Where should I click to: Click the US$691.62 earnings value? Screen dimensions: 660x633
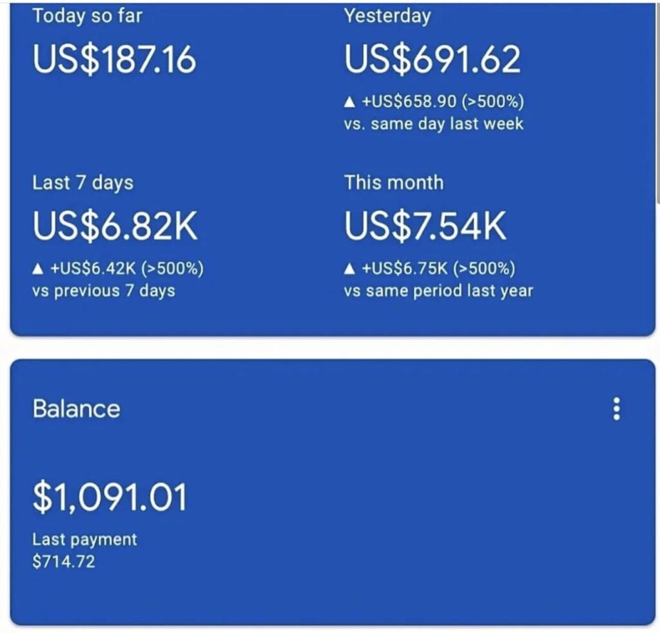click(432, 60)
